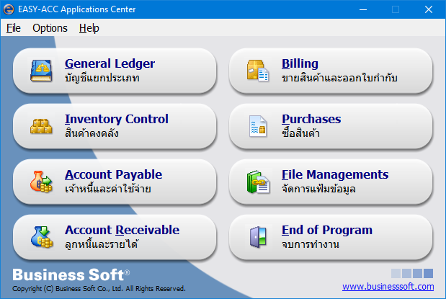Click the Billing box icon
This screenshot has width=446, height=299.
click(x=257, y=70)
